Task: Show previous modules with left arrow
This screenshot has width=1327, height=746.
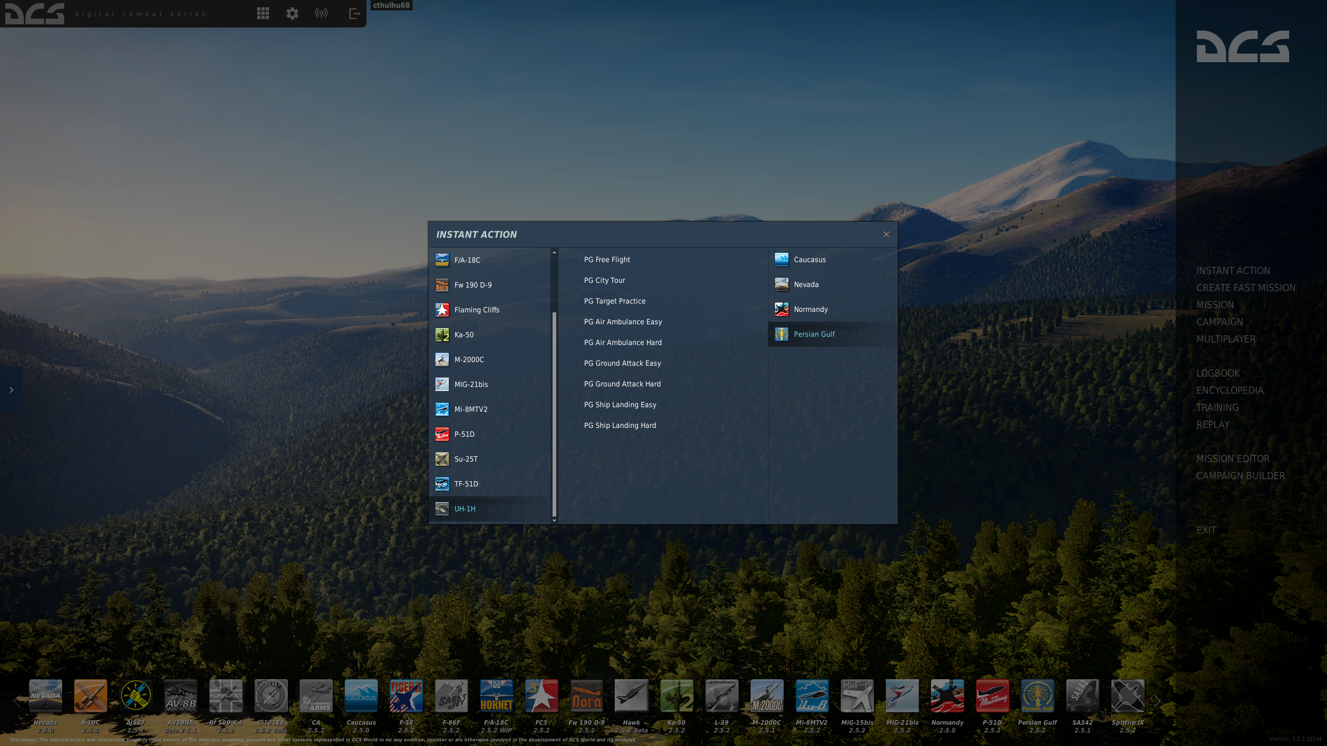Action: (17, 701)
